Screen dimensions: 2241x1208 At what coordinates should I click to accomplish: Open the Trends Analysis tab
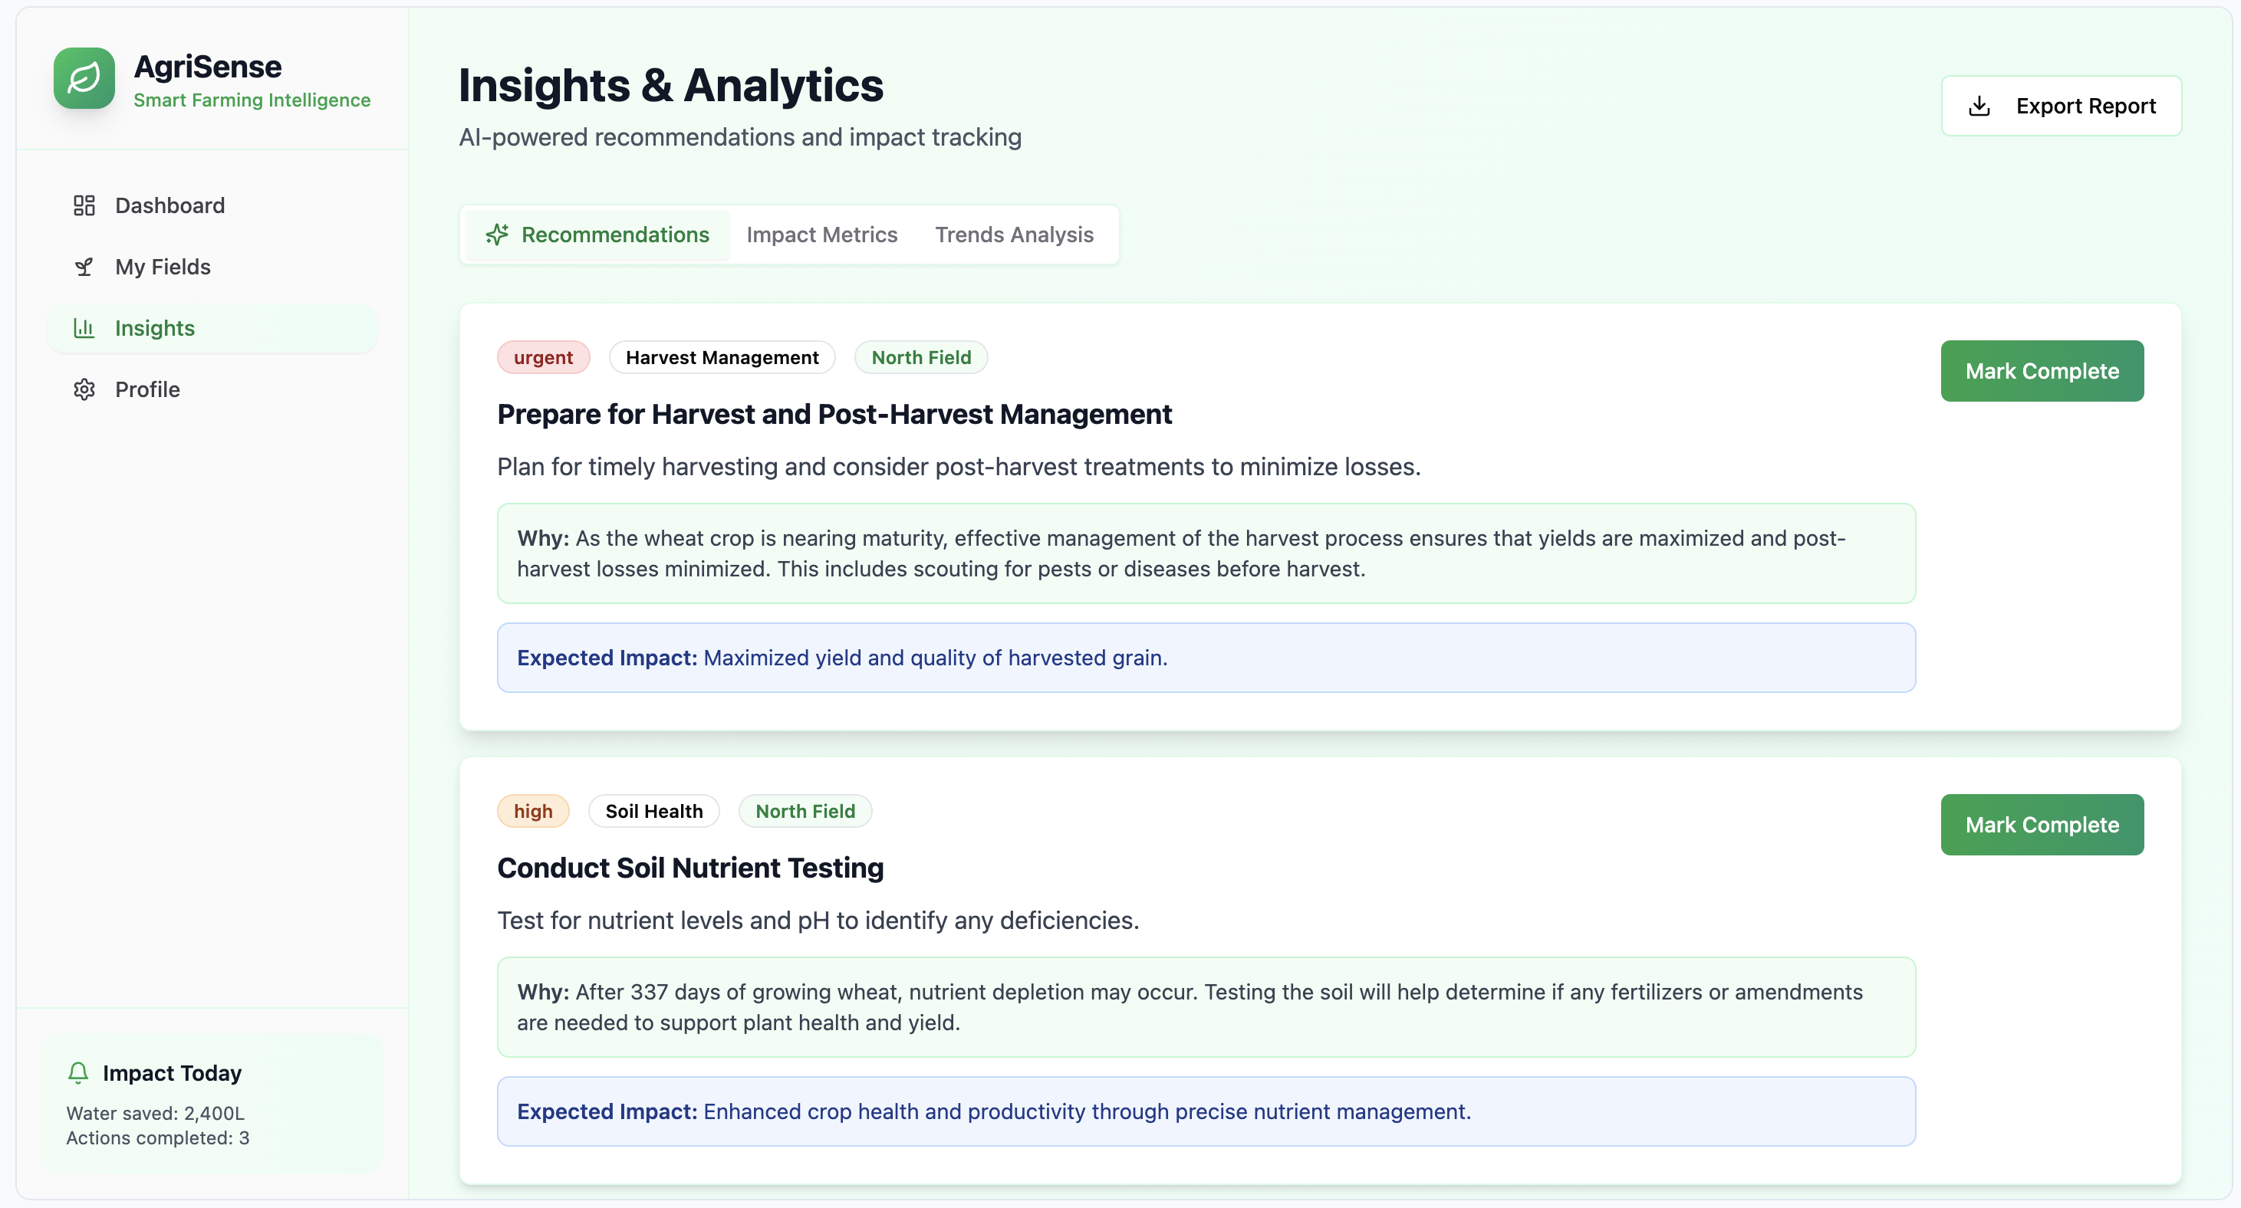pyautogui.click(x=1013, y=235)
